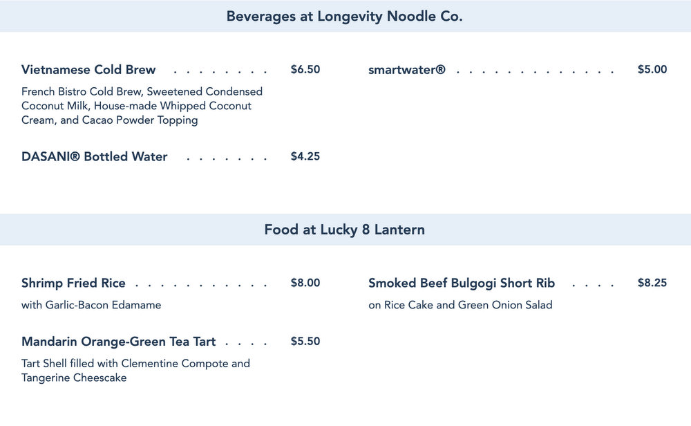Click the Beverages at Longevity Noodle Co. header

point(345,16)
